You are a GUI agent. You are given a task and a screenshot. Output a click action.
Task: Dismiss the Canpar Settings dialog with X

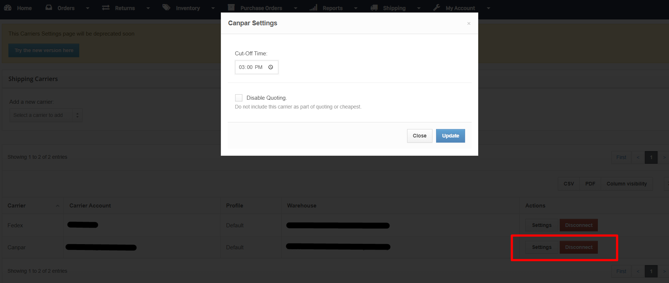pyautogui.click(x=469, y=23)
